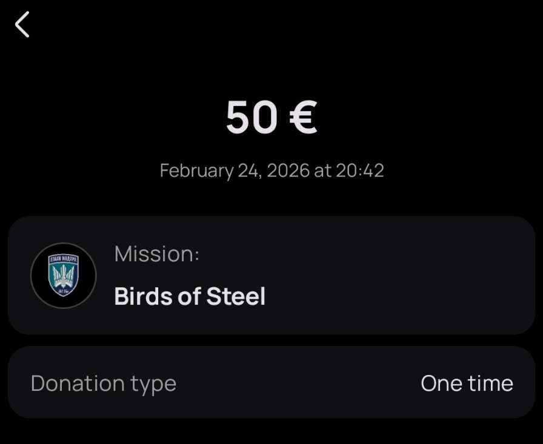
Task: Click the year 2026 in the date
Action: pos(288,171)
